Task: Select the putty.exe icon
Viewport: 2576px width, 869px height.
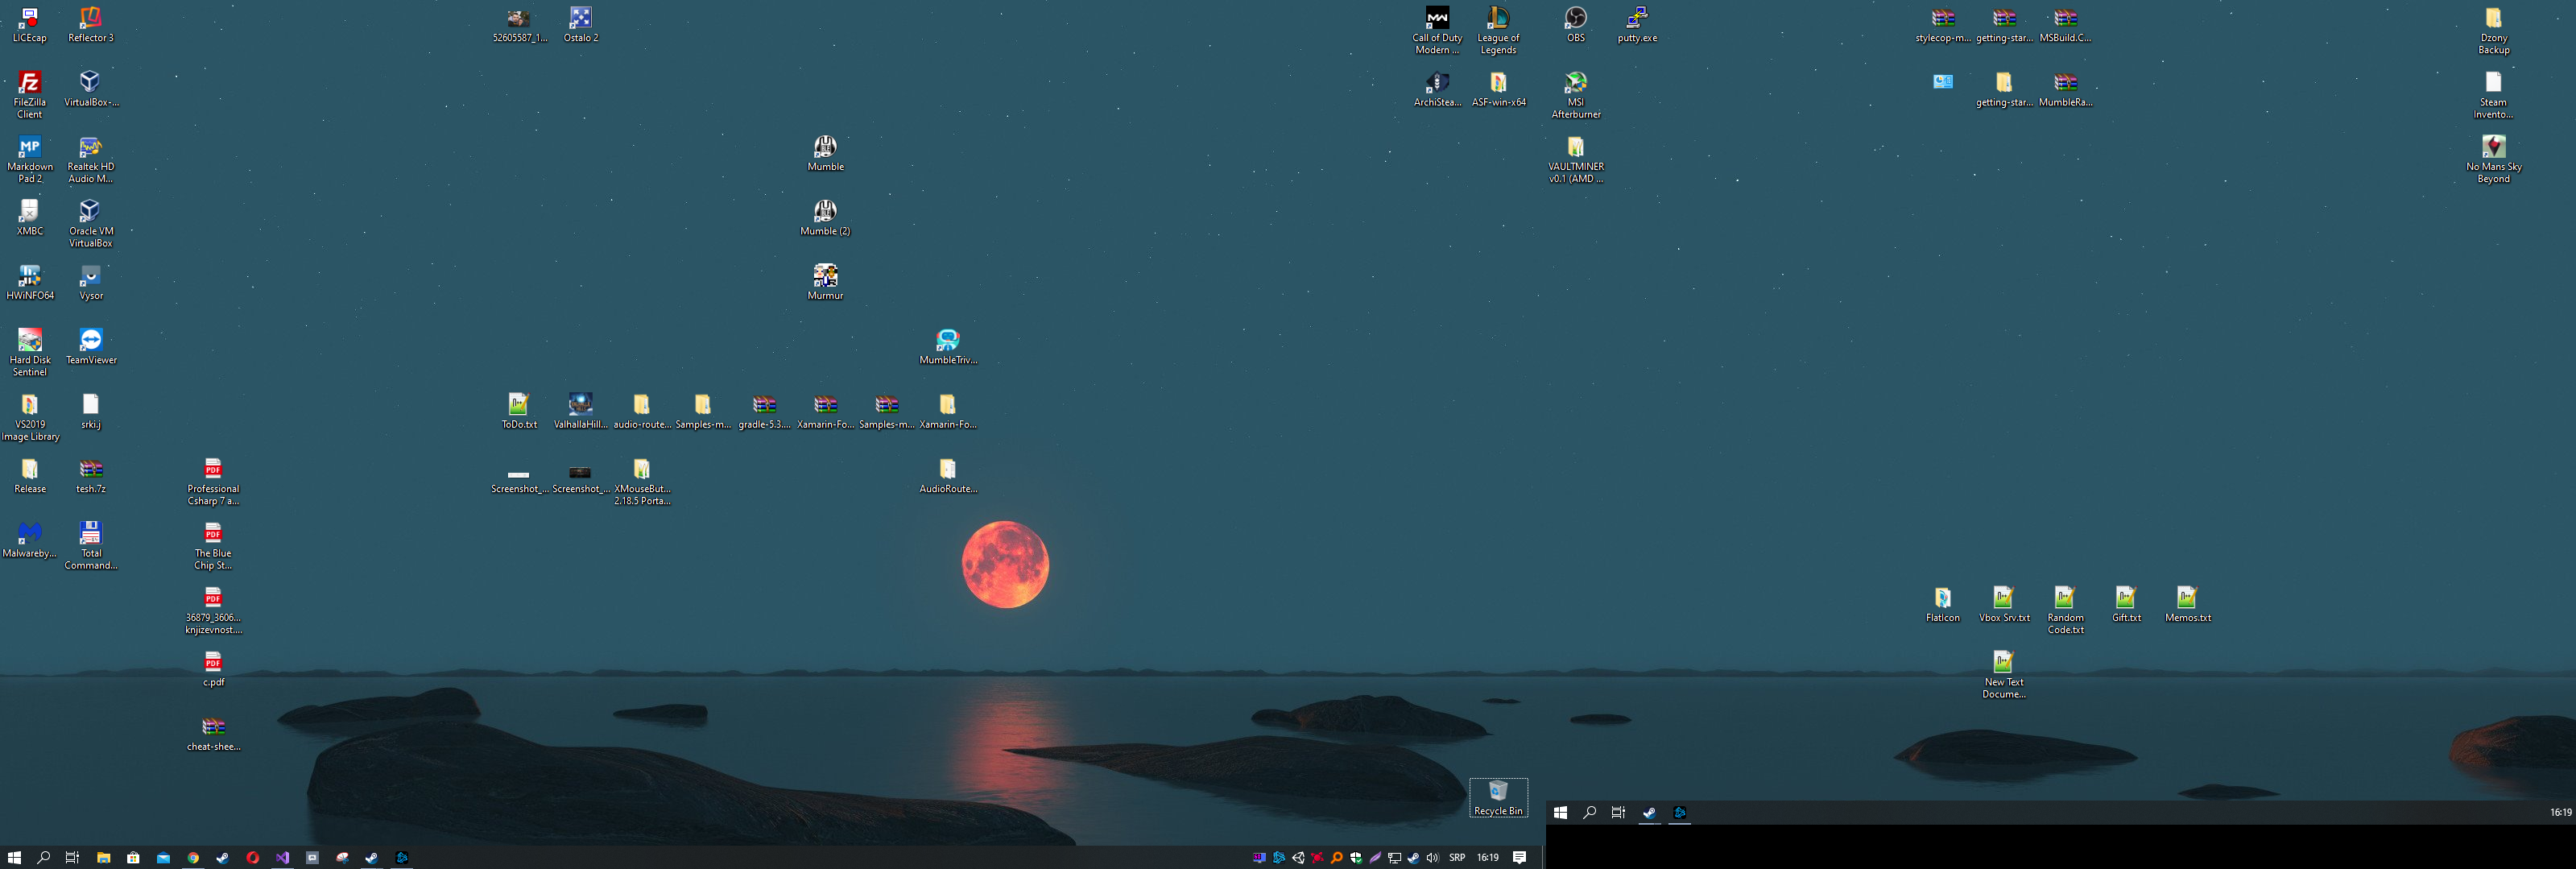Action: 1637,25
